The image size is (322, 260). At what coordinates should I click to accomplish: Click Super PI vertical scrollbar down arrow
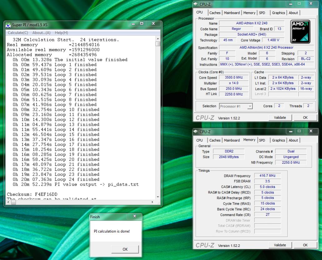[158, 197]
